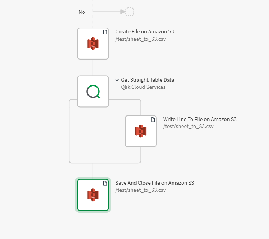Click connector line between Create File and Qlik block

(x=93, y=67)
